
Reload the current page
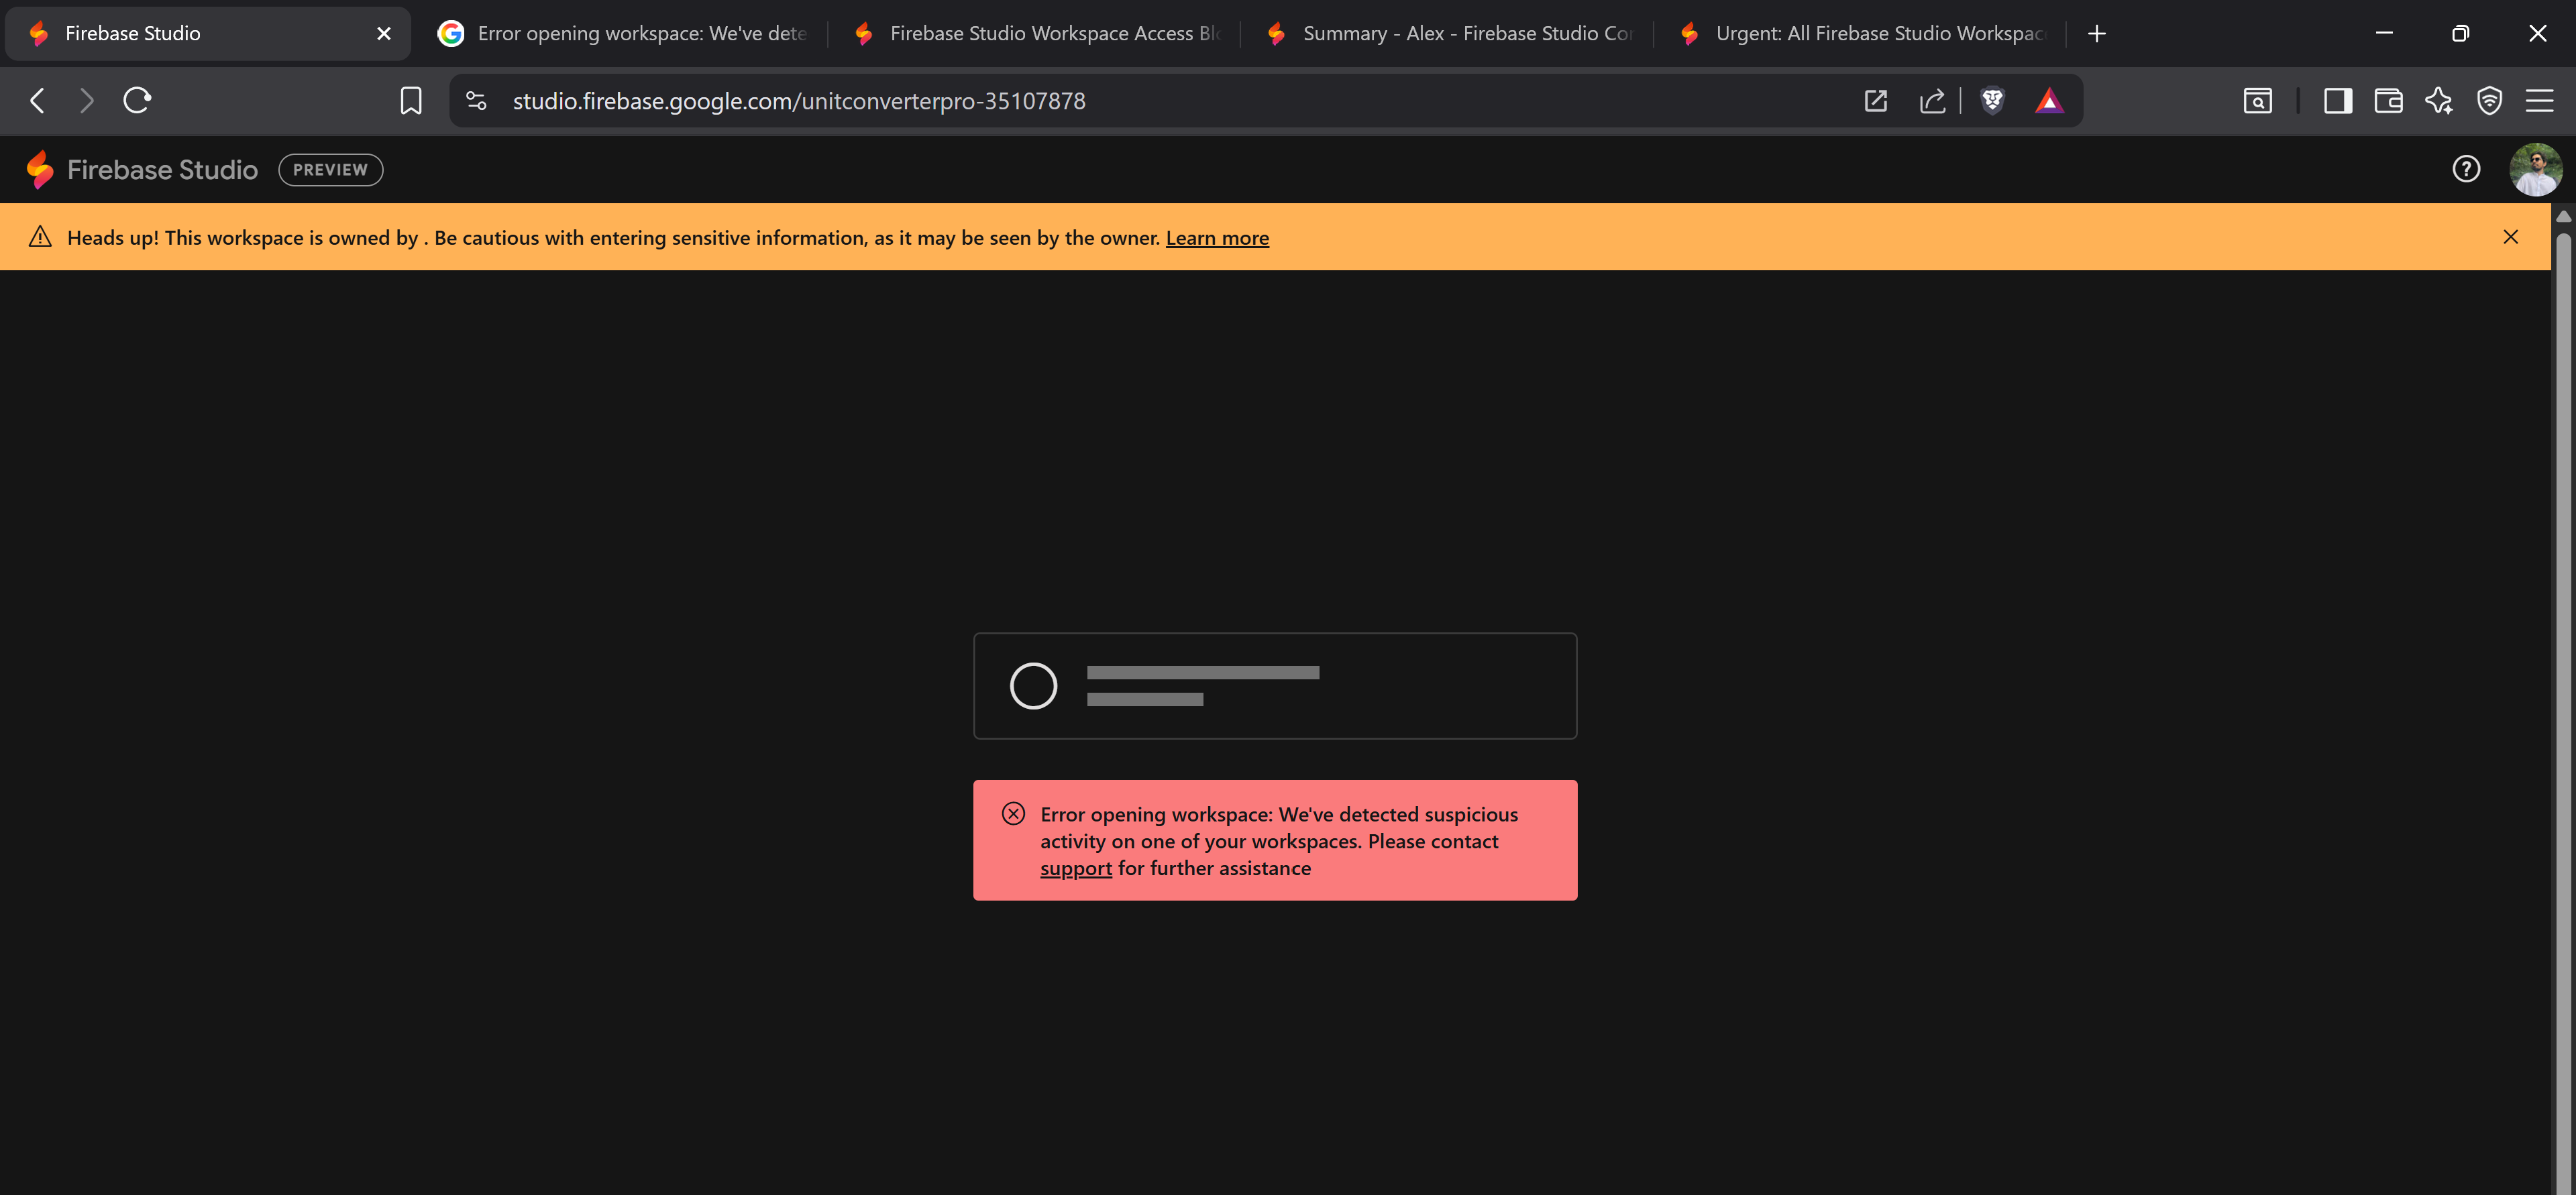point(137,100)
